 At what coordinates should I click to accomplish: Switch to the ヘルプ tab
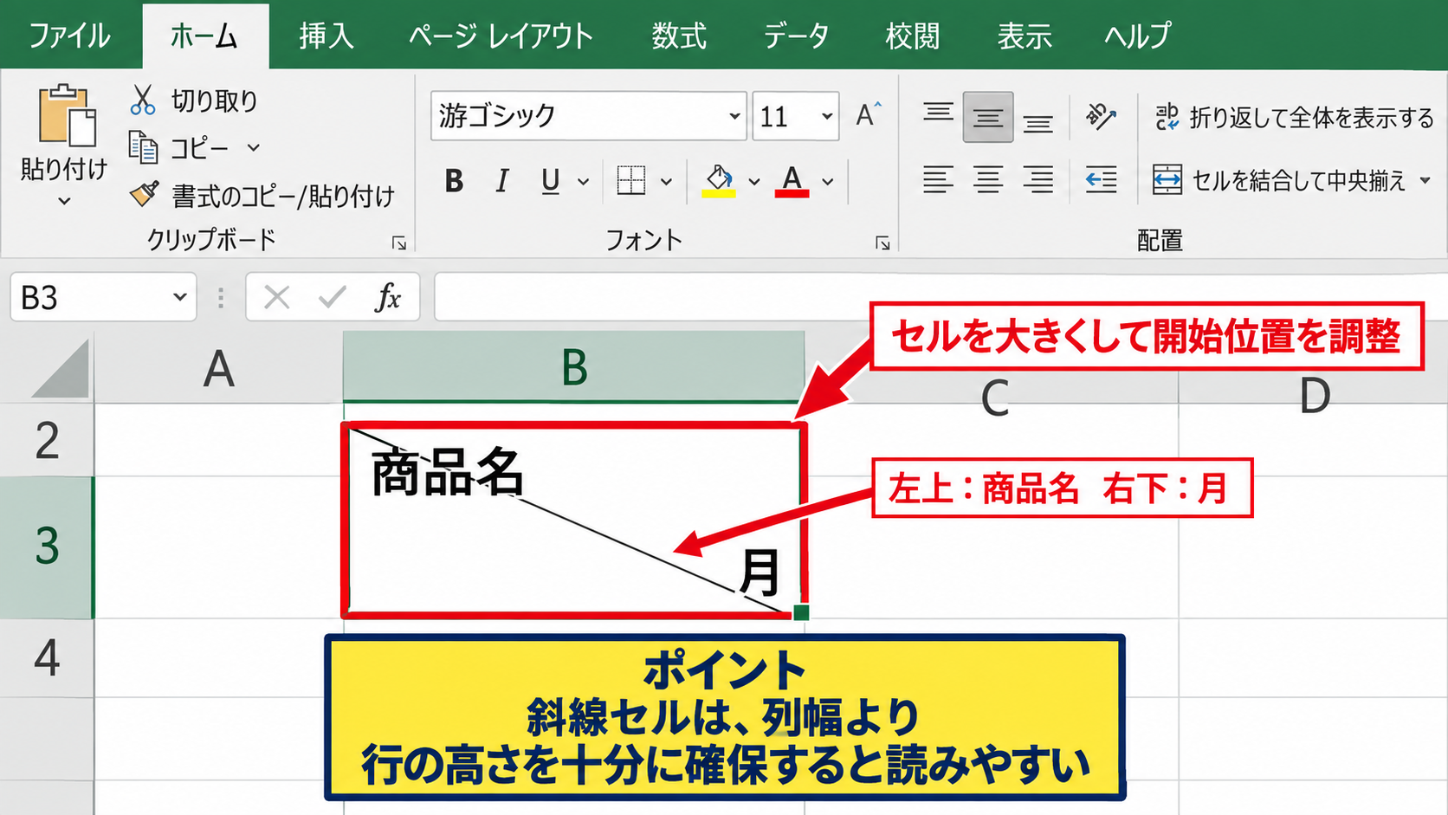[x=1137, y=36]
